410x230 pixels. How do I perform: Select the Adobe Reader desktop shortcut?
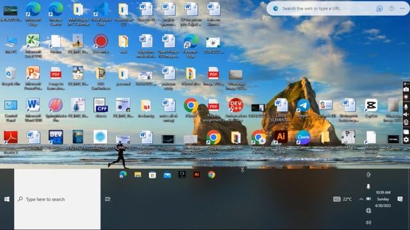point(11,142)
